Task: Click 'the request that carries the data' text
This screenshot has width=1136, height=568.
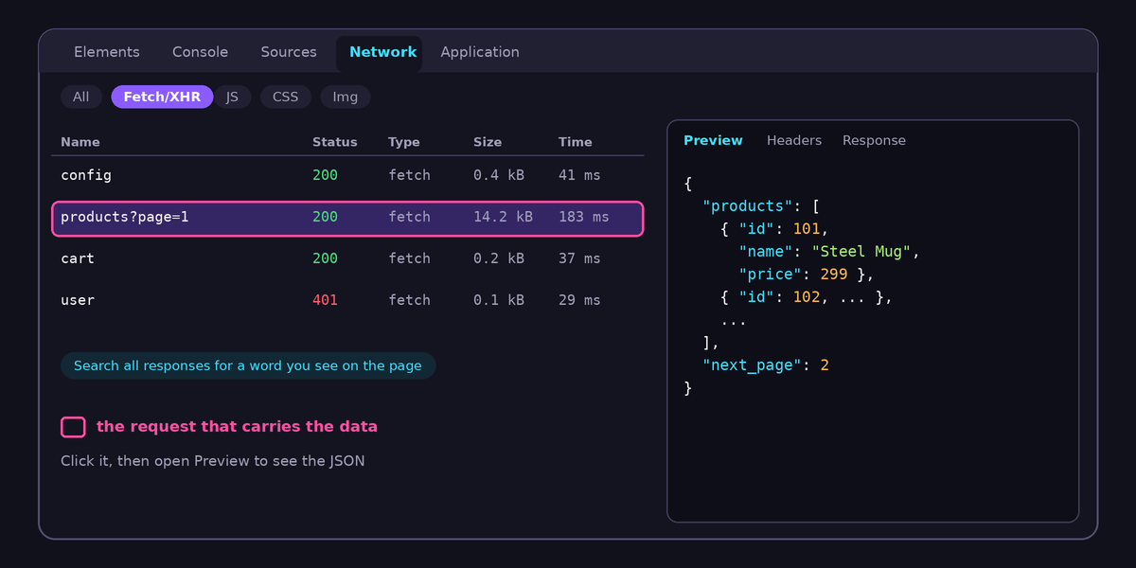Action: pyautogui.click(x=237, y=427)
